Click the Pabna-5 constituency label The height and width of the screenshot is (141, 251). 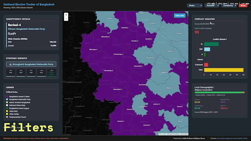tap(153, 23)
